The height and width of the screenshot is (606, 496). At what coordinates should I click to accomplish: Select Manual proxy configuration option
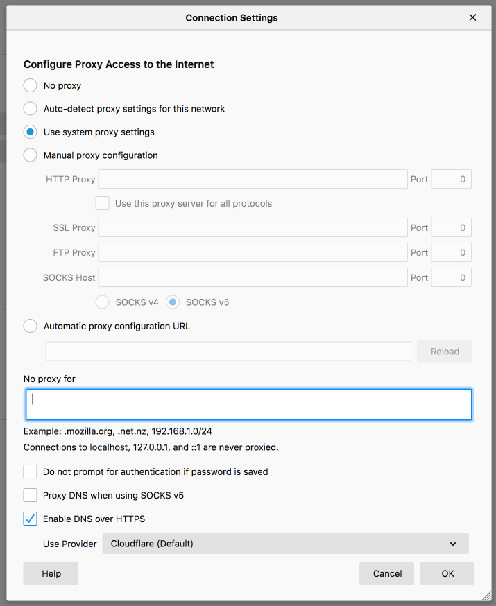(x=30, y=155)
